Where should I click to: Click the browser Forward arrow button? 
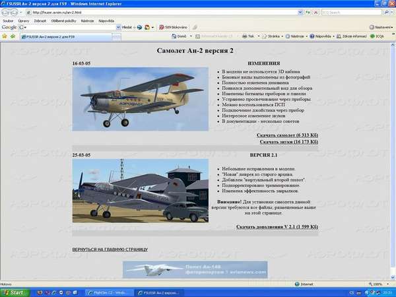pos(14,12)
